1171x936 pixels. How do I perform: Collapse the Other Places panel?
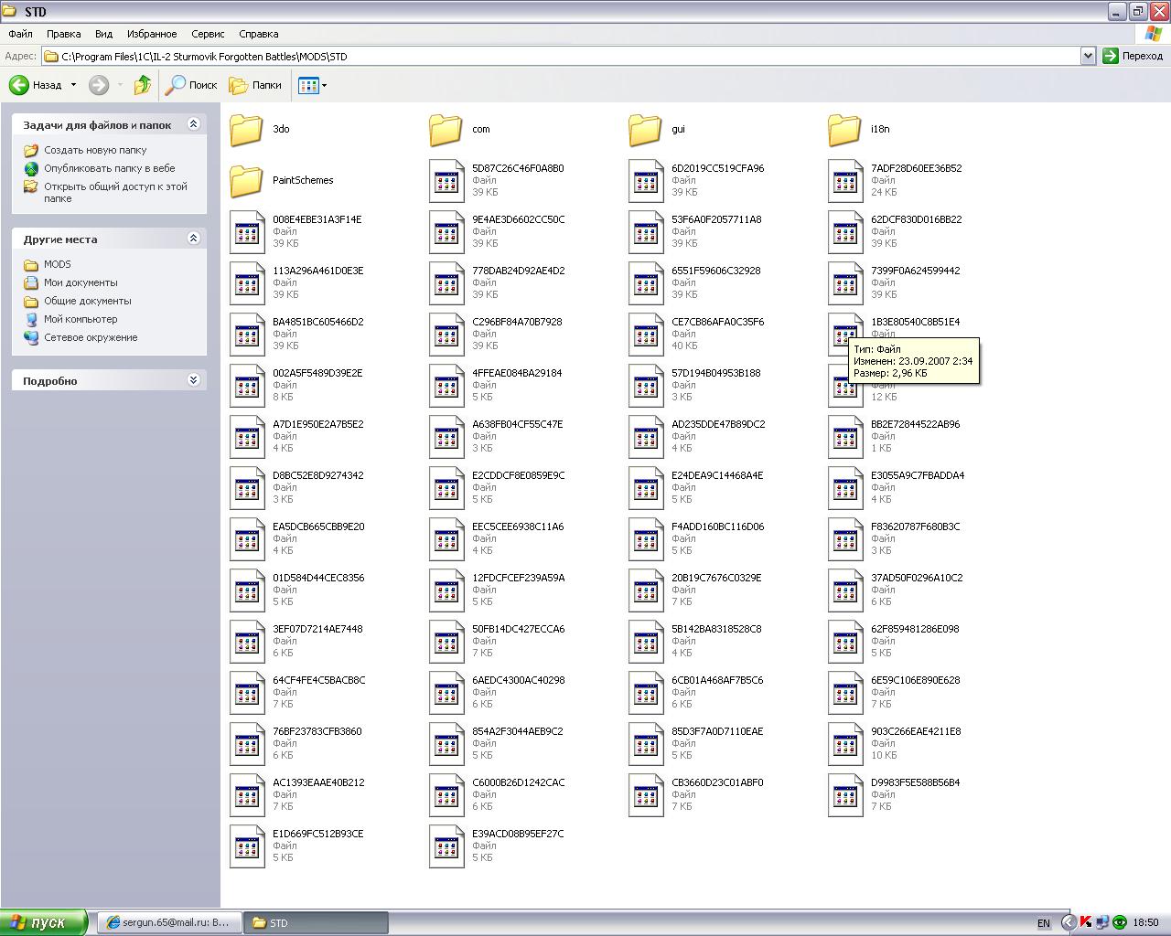pyautogui.click(x=193, y=239)
